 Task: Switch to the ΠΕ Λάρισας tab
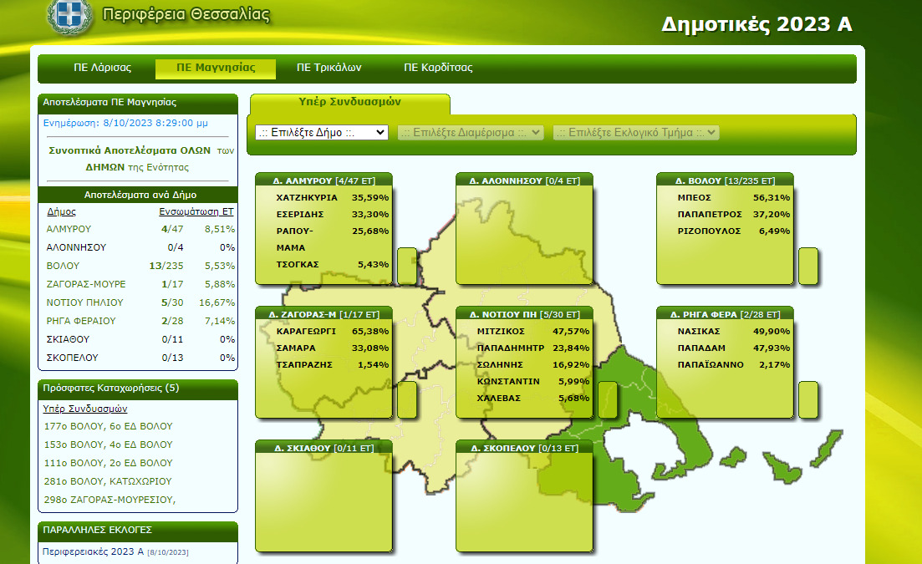point(102,68)
